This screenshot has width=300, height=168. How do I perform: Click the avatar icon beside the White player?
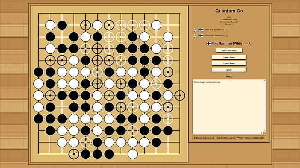point(194,36)
